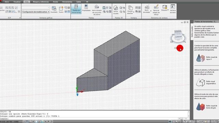Click the Nuevo viewport icon

pos(61,10)
